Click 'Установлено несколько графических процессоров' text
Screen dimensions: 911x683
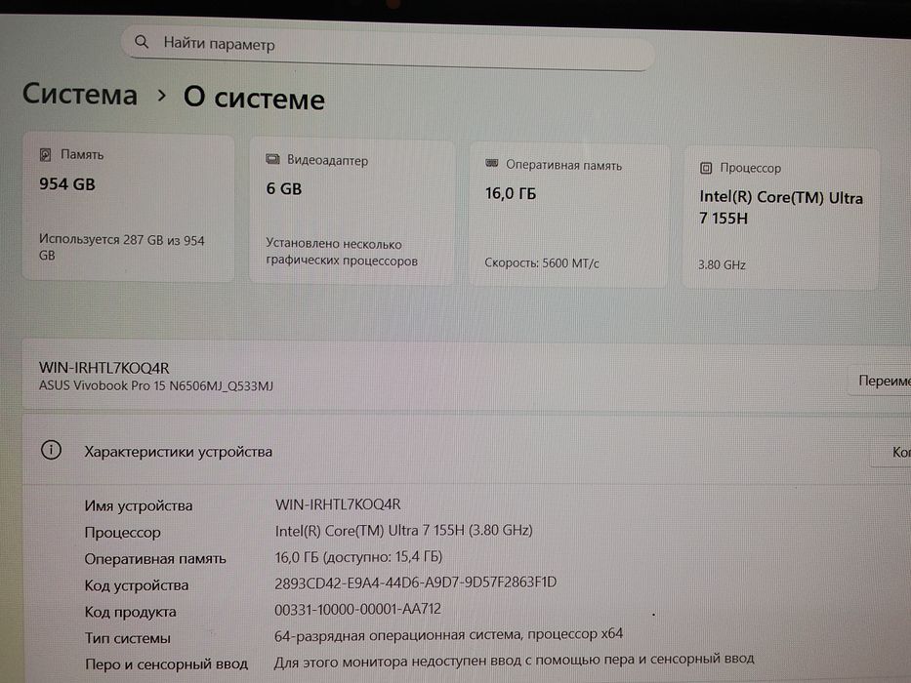coord(342,252)
